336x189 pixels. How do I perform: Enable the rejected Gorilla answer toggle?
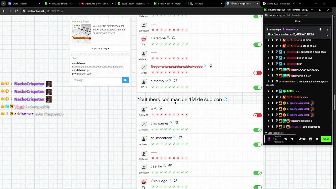pyautogui.click(x=258, y=73)
